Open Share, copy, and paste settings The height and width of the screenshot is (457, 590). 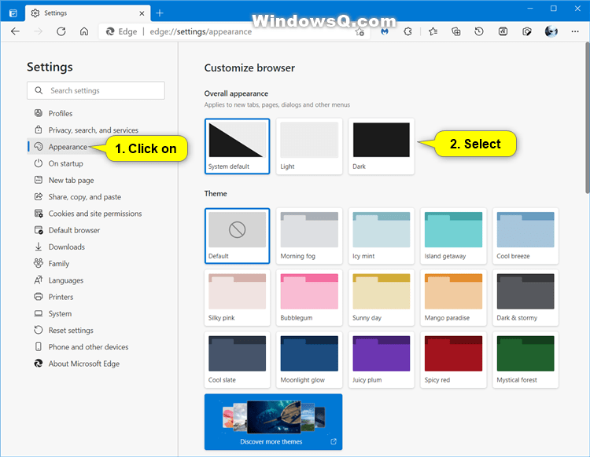tap(85, 197)
